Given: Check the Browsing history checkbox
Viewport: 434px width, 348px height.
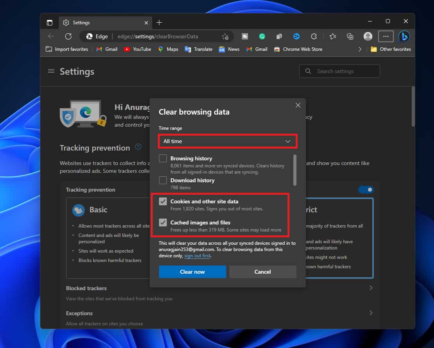Looking at the screenshot, I should click(x=163, y=159).
